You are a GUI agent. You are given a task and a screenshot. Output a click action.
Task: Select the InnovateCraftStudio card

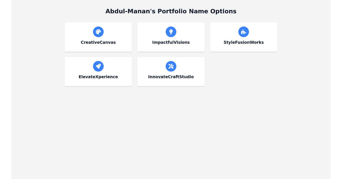point(171,71)
